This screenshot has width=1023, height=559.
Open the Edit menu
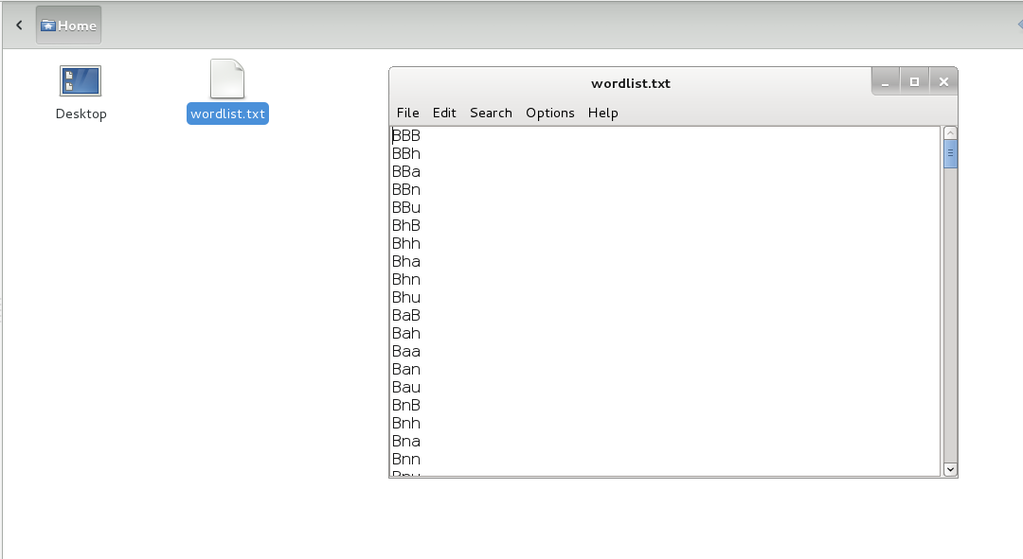click(443, 113)
